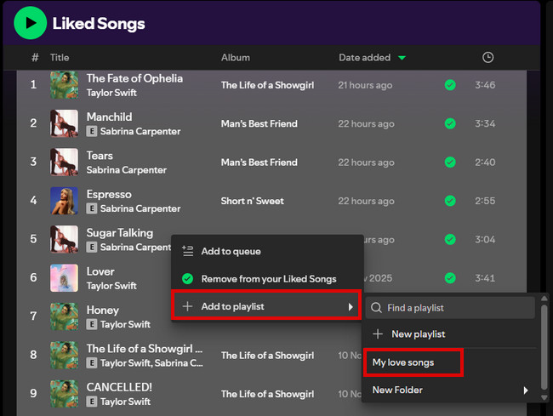Unlike Tears via green checkmark
The image size is (553, 416).
coord(450,162)
